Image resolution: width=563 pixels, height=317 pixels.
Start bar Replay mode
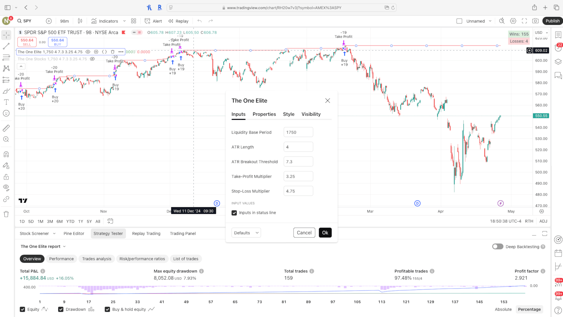(179, 21)
